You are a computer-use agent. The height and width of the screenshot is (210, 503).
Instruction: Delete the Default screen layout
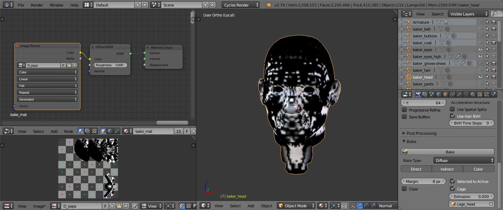coord(145,5)
